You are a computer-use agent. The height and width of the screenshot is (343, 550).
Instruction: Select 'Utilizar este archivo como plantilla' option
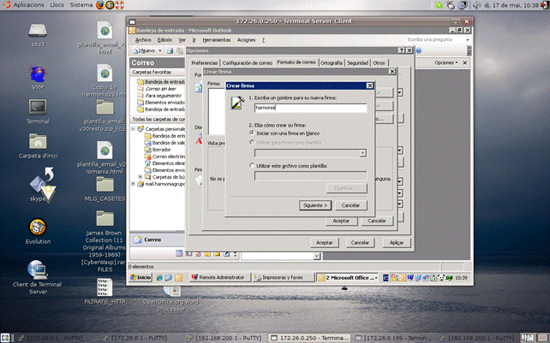click(252, 165)
